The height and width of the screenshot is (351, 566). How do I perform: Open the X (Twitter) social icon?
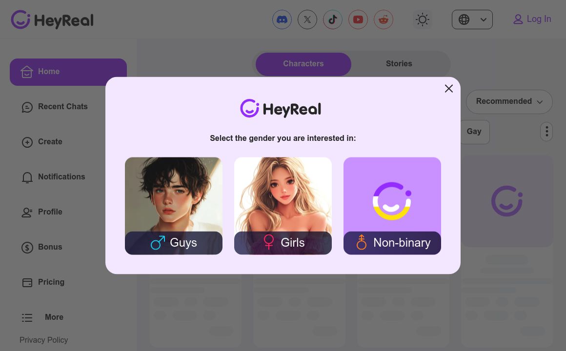[307, 19]
